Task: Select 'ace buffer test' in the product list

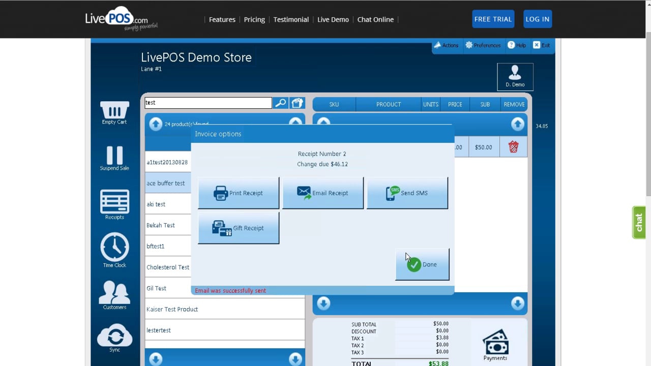Action: click(x=168, y=183)
